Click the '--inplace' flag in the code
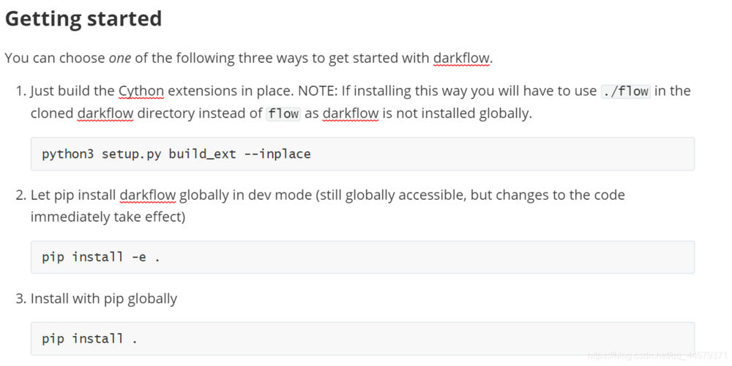 (x=277, y=154)
